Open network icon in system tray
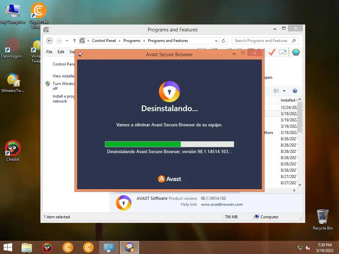Screen dimensions: 339x254 pyautogui.click(x=300, y=247)
